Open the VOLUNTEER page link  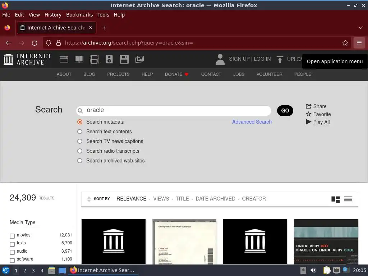pyautogui.click(x=269, y=74)
